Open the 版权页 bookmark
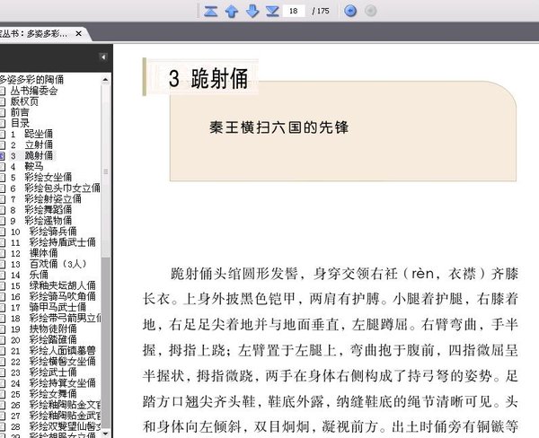Screen dimensions: 539x438 (24, 101)
